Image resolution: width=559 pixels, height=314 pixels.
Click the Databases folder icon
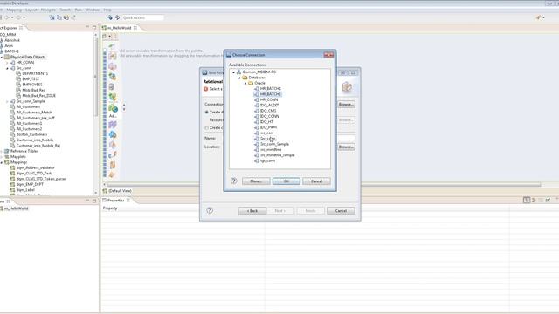(x=245, y=78)
